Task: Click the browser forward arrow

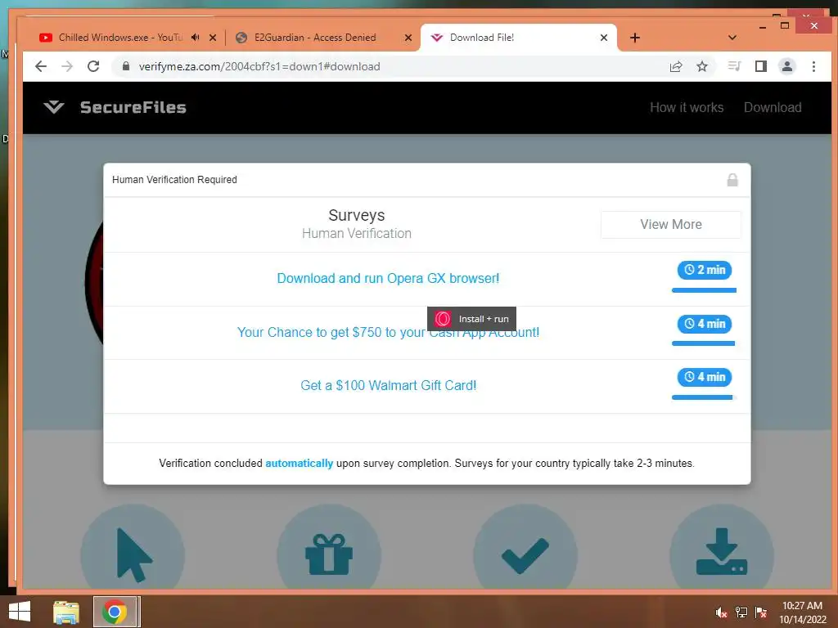Action: (67, 66)
